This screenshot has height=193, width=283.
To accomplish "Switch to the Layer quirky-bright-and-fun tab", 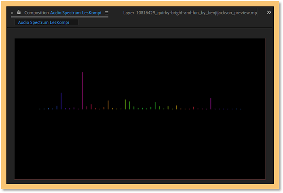I will click(x=190, y=13).
